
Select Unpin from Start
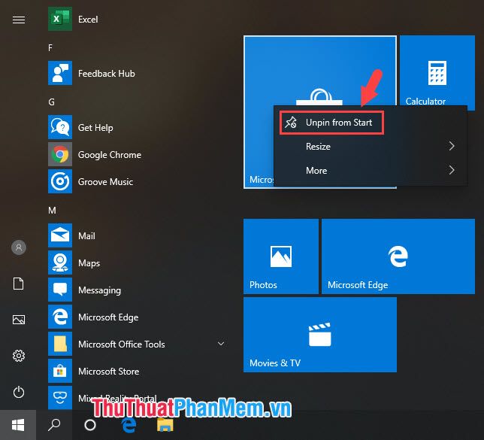tap(332, 123)
